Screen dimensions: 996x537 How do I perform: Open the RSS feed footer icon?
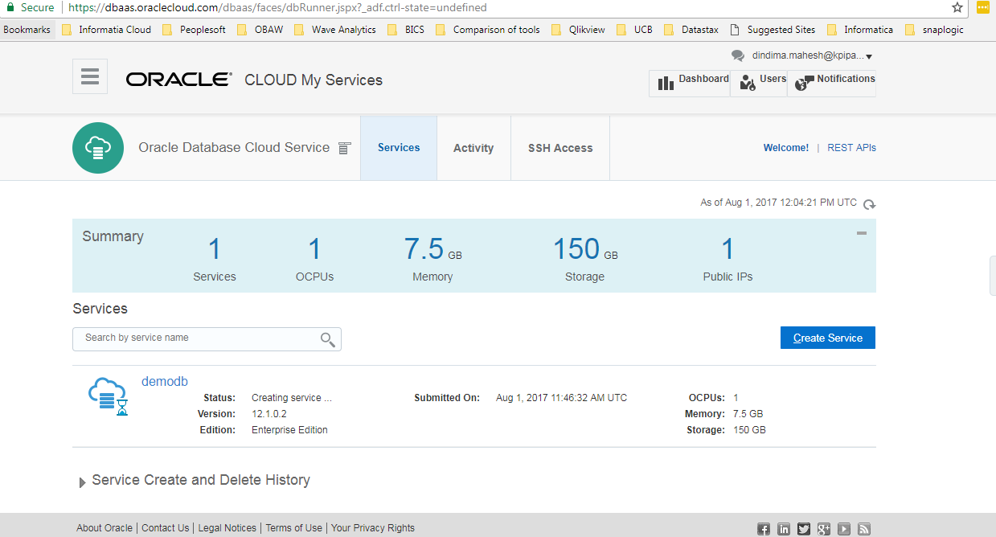coord(864,529)
